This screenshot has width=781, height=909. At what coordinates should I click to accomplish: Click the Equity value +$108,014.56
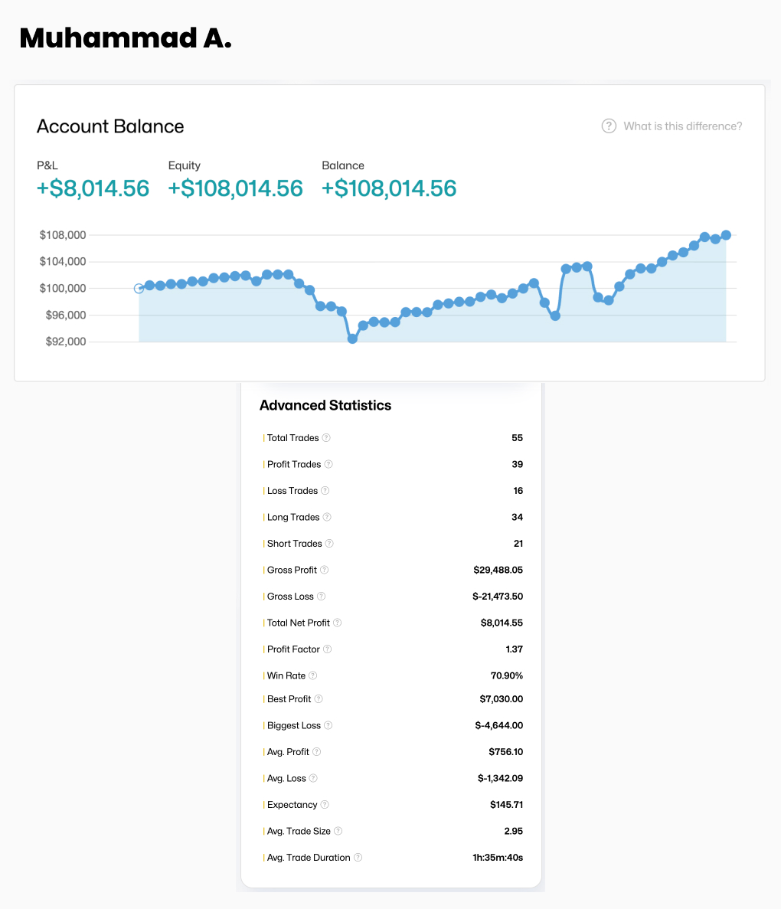pyautogui.click(x=235, y=188)
